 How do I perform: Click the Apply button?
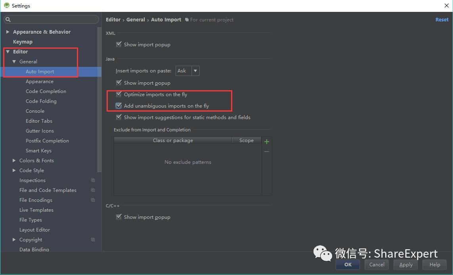pyautogui.click(x=406, y=265)
